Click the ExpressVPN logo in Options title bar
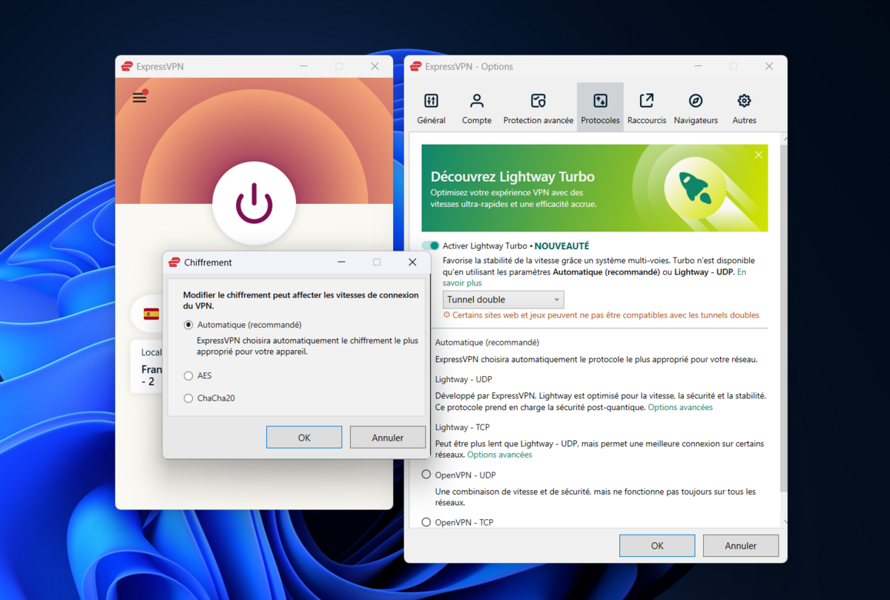Screen dimensions: 890x600 point(416,66)
